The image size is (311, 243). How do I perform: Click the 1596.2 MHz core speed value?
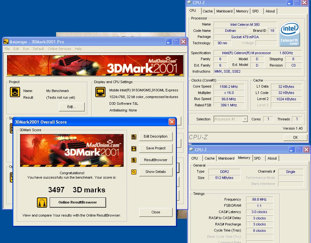point(229,87)
